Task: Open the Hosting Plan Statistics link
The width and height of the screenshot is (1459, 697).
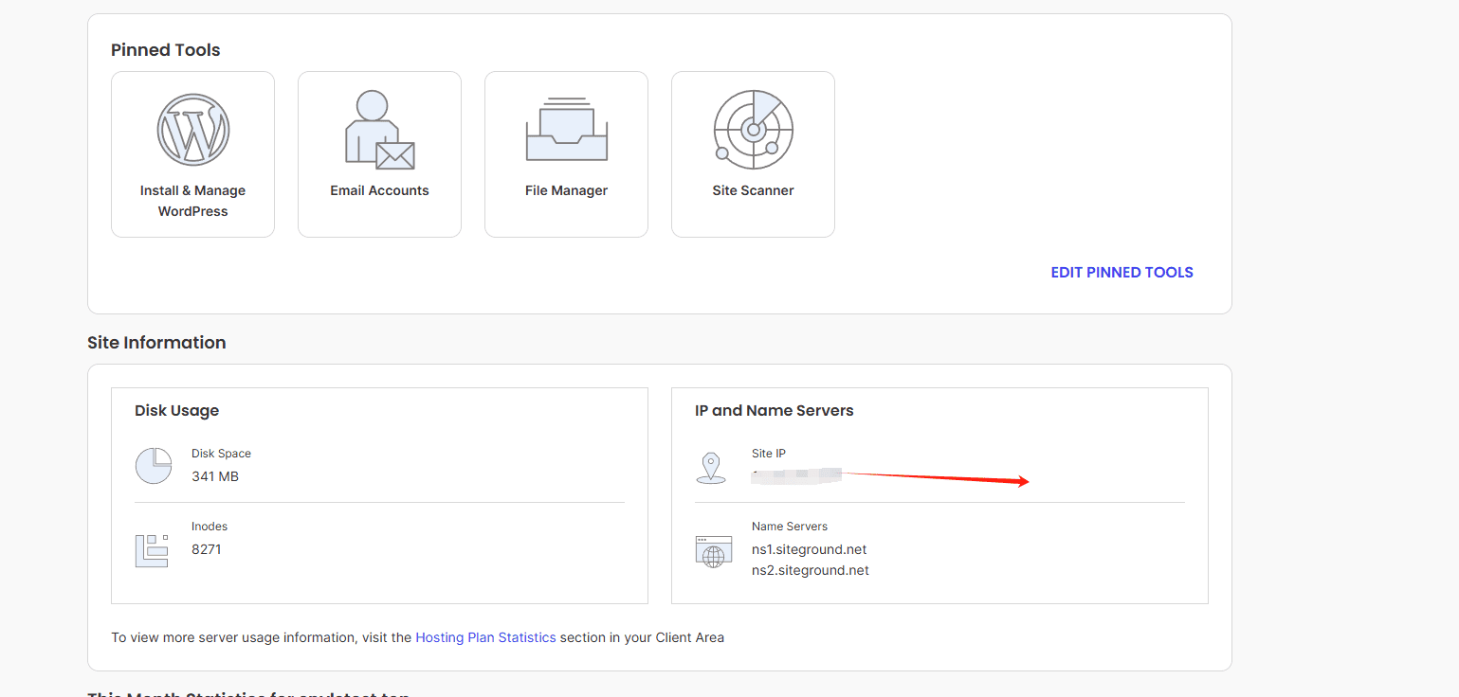Action: [485, 637]
